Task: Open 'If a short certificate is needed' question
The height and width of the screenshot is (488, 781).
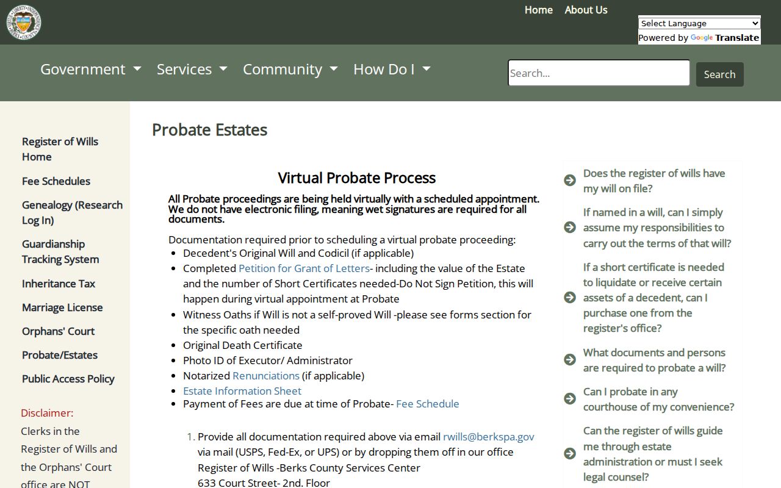Action: click(x=653, y=298)
